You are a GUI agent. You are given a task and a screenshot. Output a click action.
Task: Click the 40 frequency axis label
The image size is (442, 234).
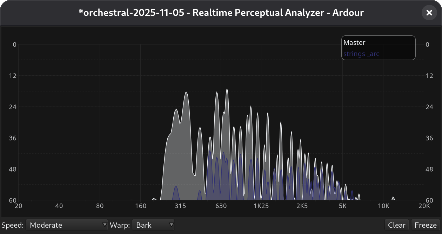[59, 206]
